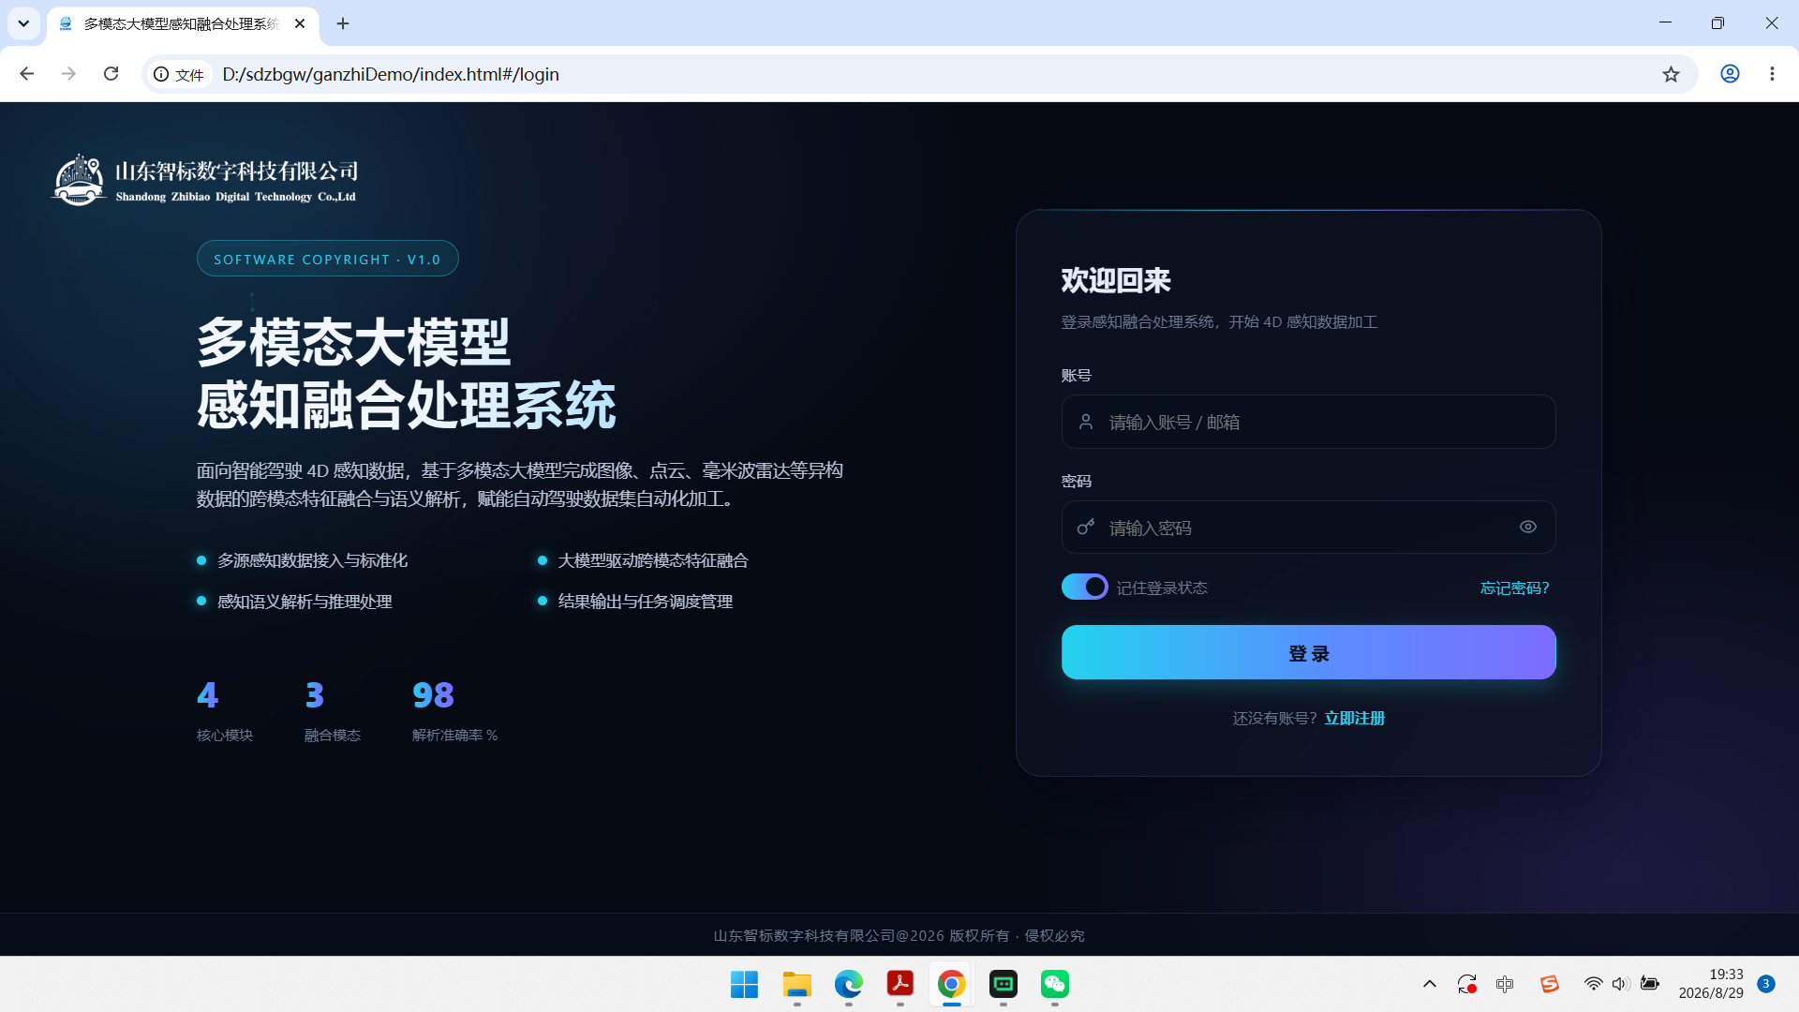Image resolution: width=1799 pixels, height=1012 pixels.
Task: Go back with the browser back arrow
Action: [27, 74]
